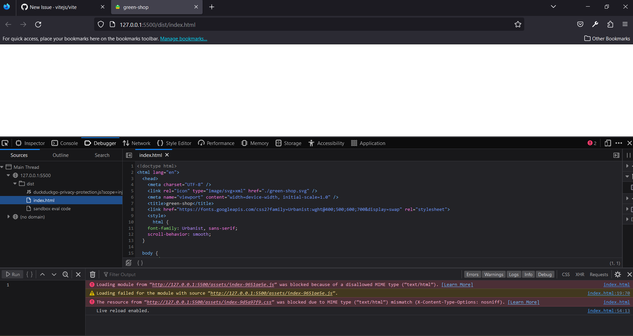
Task: Expand the (no domain) node
Action: [x=8, y=216]
